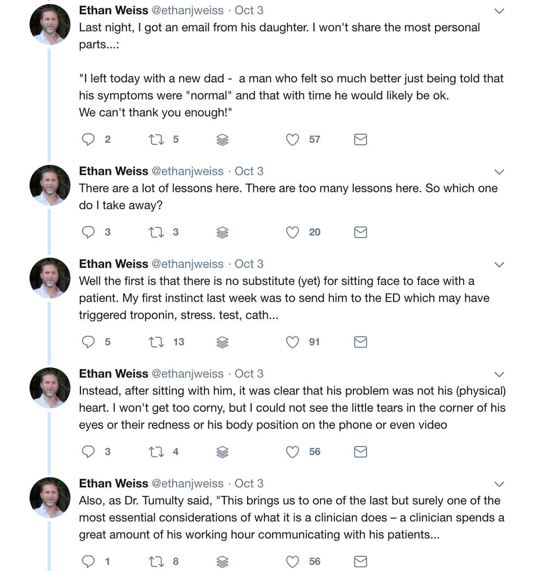
Task: Click the Ethan Weiss name on the "Well the first" tweet
Action: click(114, 264)
